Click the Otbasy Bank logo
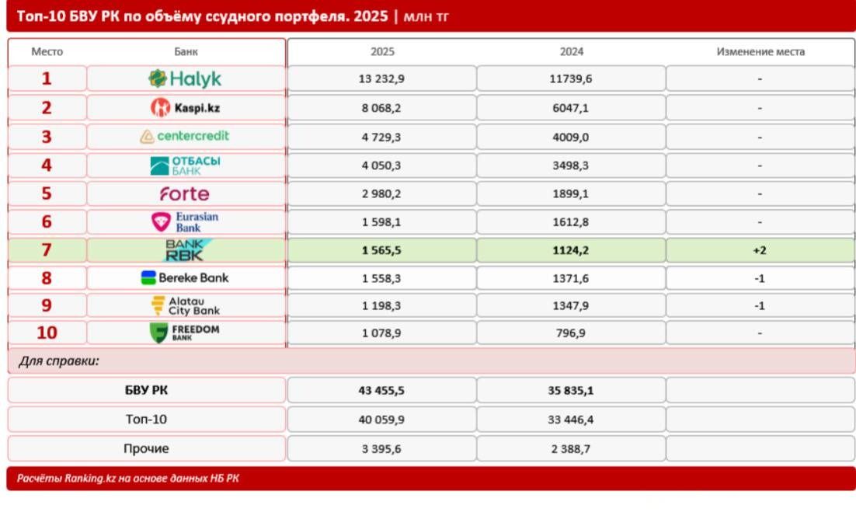The width and height of the screenshot is (856, 526). coord(185,165)
